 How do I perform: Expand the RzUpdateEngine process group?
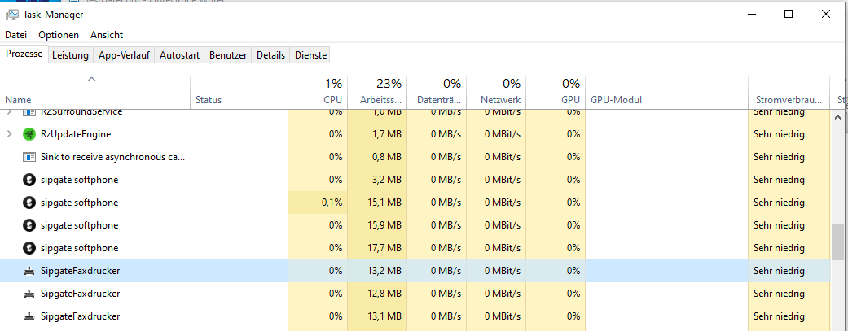pyautogui.click(x=9, y=134)
